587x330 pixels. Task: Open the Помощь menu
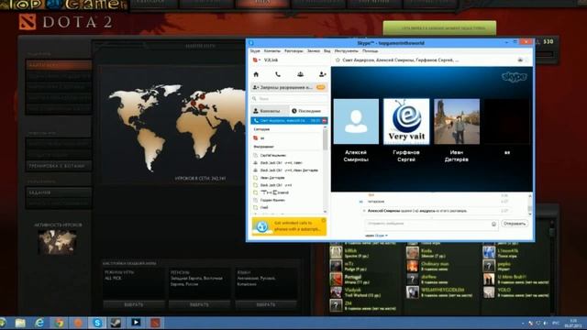point(370,51)
